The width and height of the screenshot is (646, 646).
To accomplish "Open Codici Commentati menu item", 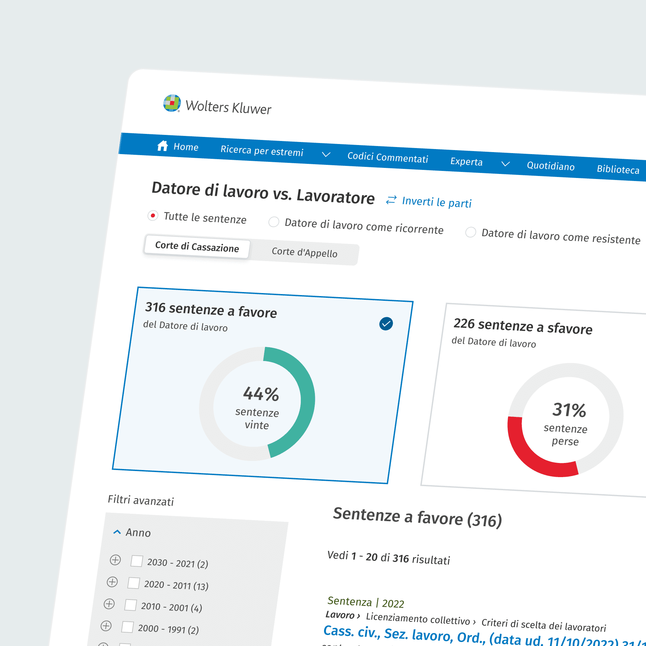I will pyautogui.click(x=388, y=157).
